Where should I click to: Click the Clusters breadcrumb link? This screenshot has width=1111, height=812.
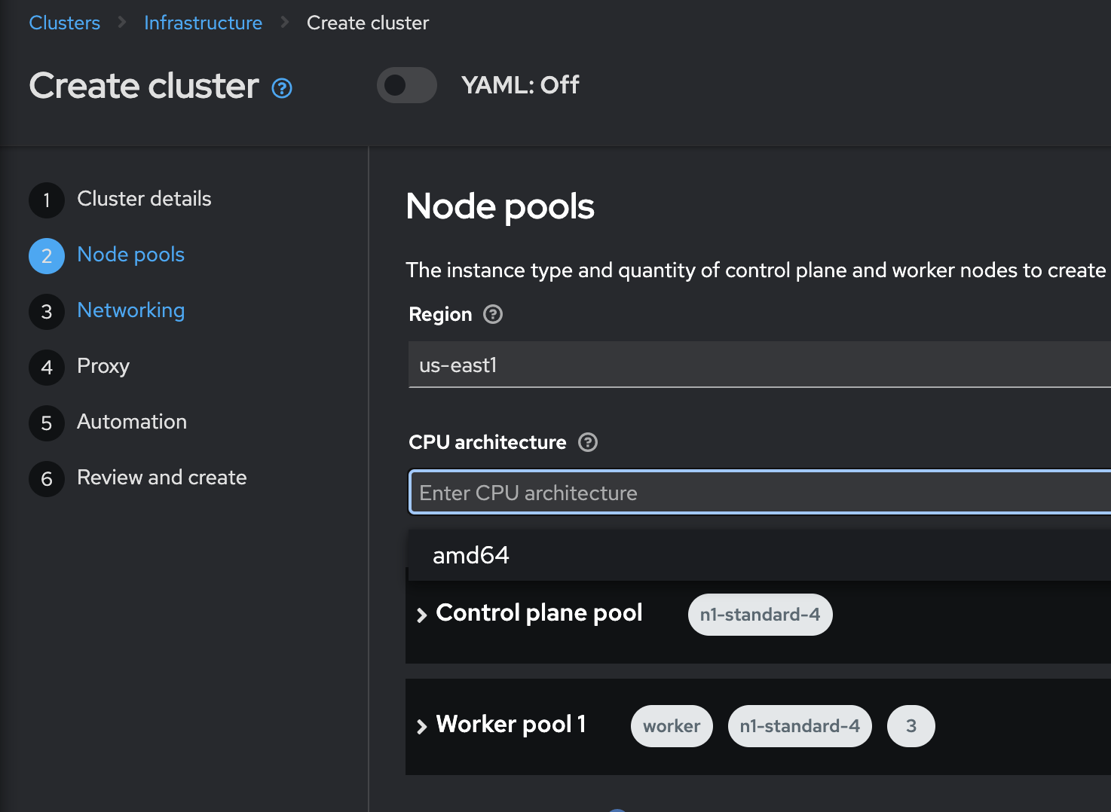point(65,23)
